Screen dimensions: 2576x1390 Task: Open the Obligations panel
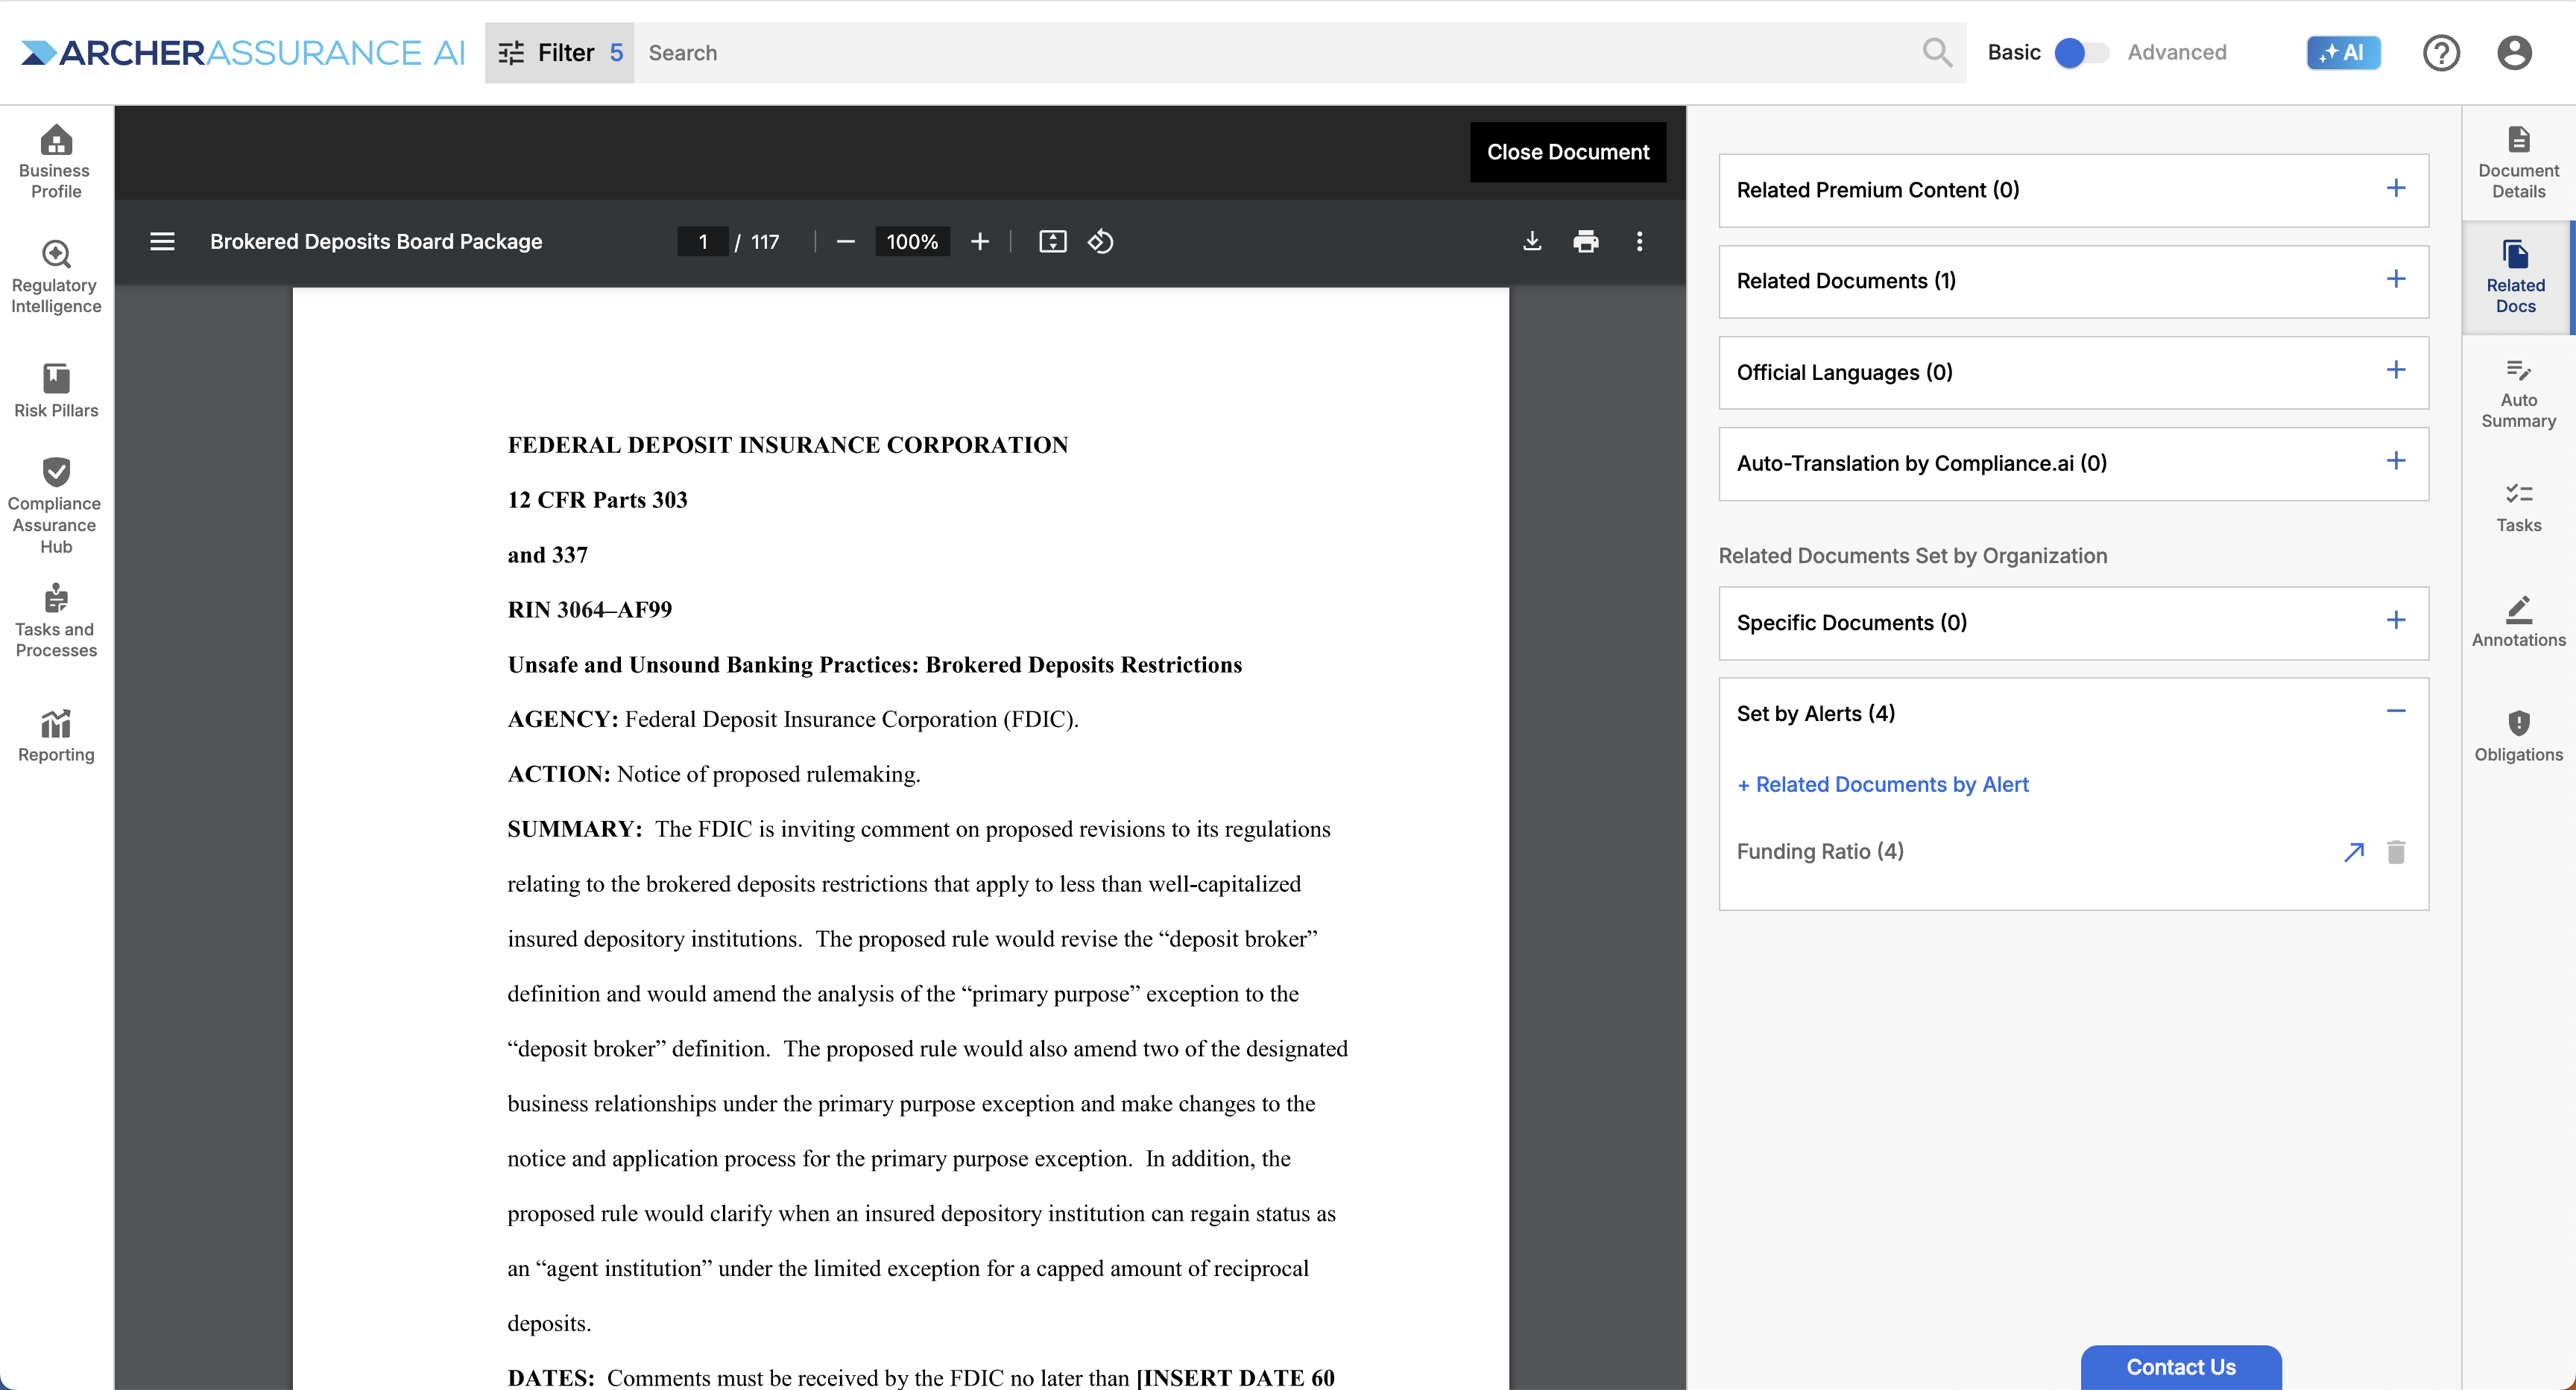[x=2518, y=735]
